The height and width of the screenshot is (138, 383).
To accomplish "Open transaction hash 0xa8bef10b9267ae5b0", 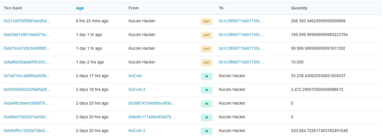I will pos(27,117).
